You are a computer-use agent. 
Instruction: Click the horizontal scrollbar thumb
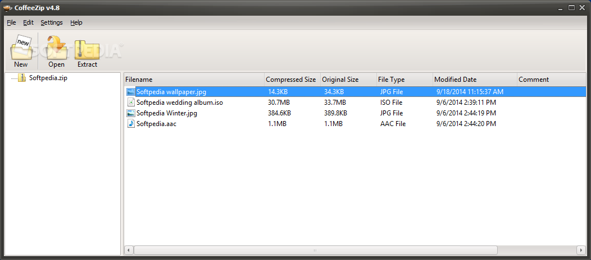click(316, 250)
